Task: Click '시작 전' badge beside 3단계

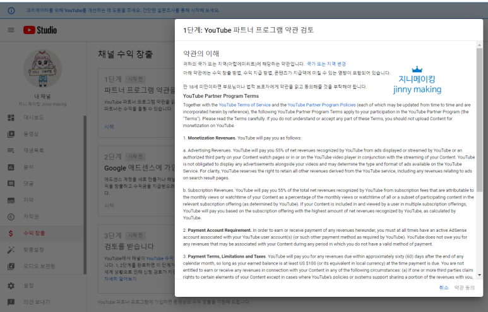Action: tap(135, 236)
